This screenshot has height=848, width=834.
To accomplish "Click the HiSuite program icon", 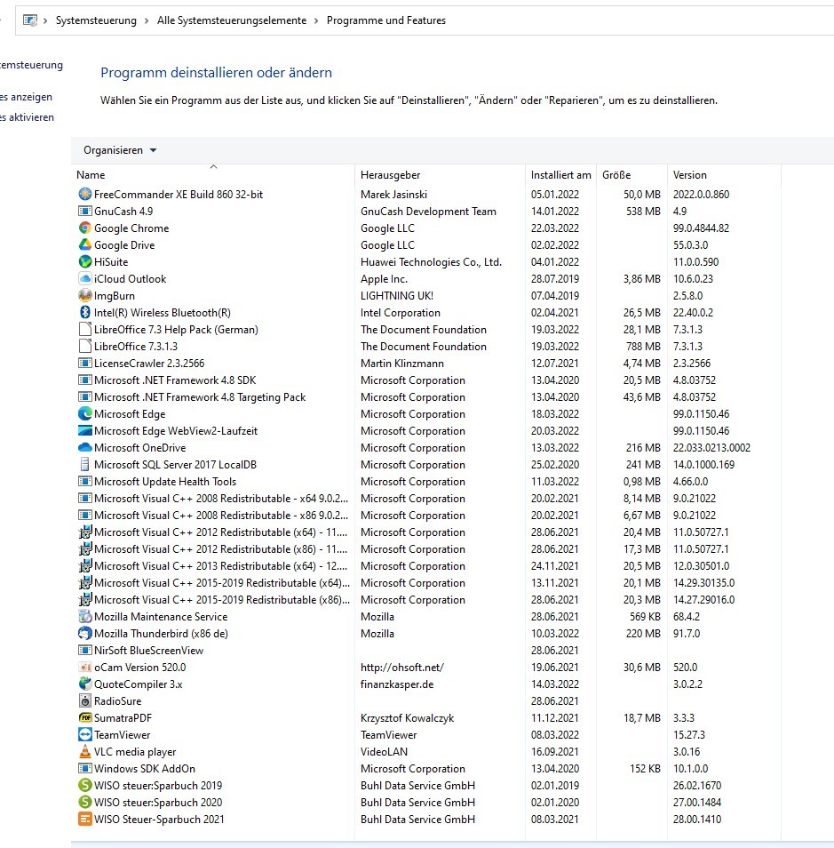I will pyautogui.click(x=85, y=261).
